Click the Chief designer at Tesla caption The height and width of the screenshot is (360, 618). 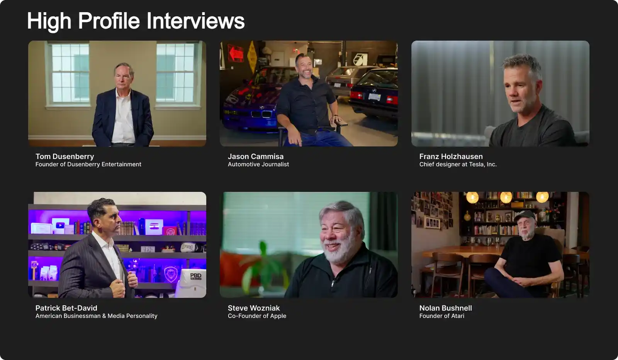point(458,164)
